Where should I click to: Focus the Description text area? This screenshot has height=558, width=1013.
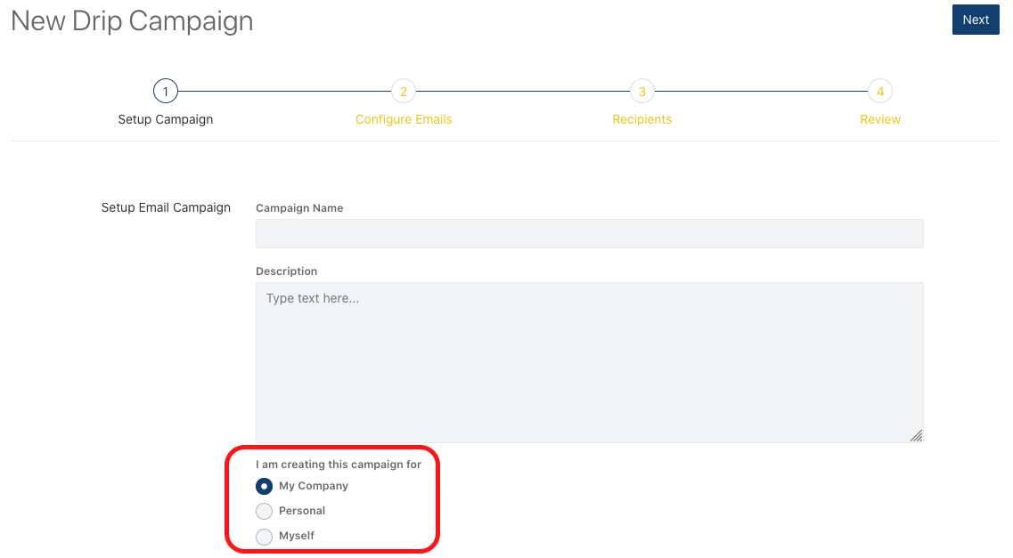coord(589,362)
